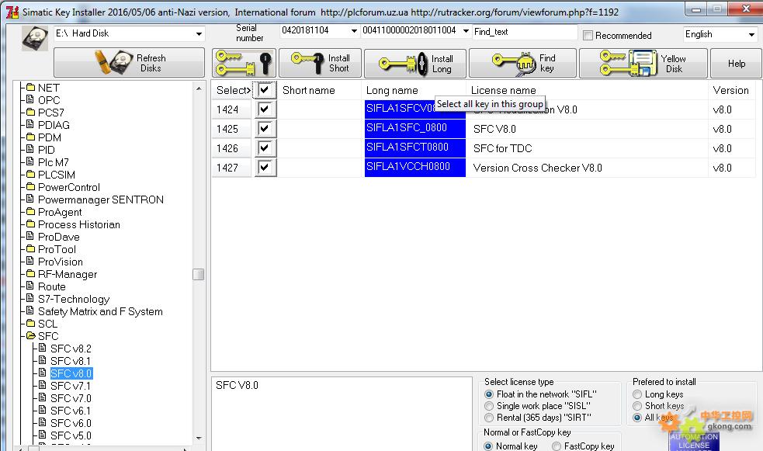Select Rental (365 days) SIRT option

coord(489,418)
